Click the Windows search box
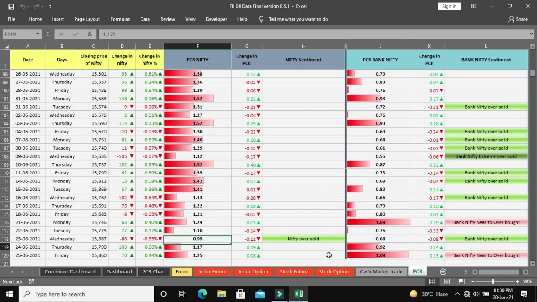The image size is (537, 302). coord(86,294)
